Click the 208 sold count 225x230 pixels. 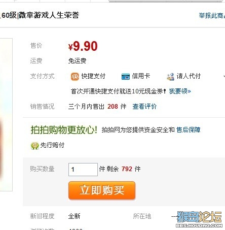[x=113, y=107]
